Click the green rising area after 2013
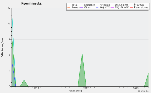 point(147,82)
